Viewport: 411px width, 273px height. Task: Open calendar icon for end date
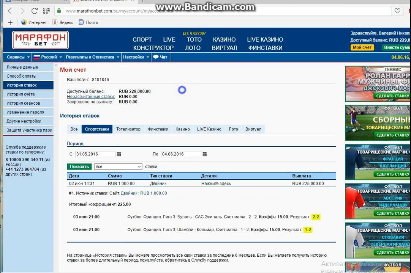click(x=205, y=154)
